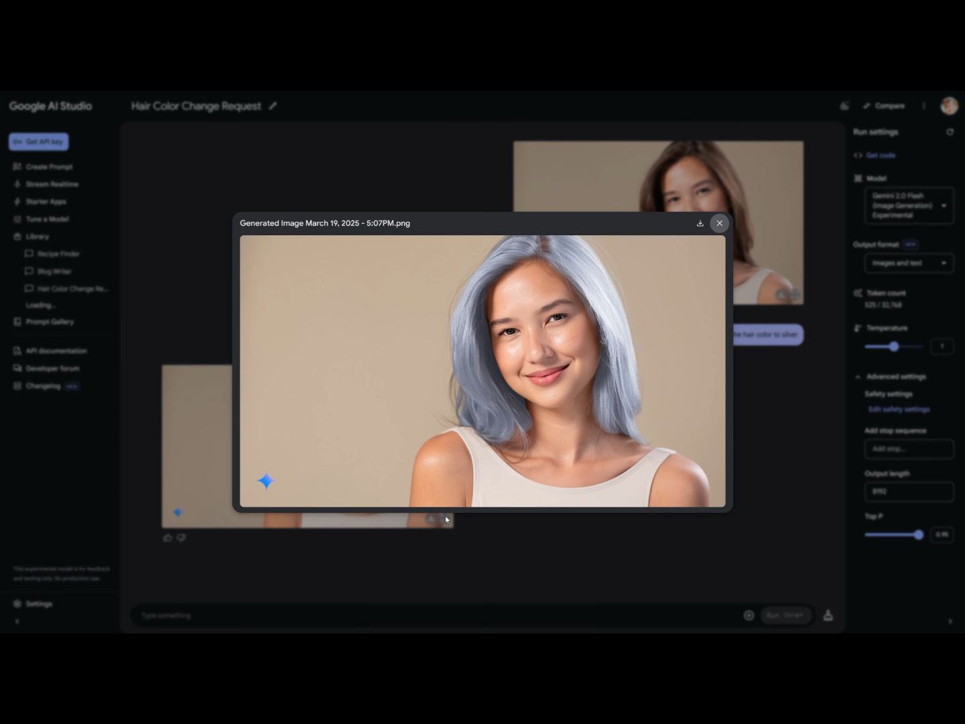The image size is (965, 724).
Task: Click the Run button in the prompt bar
Action: click(x=785, y=615)
